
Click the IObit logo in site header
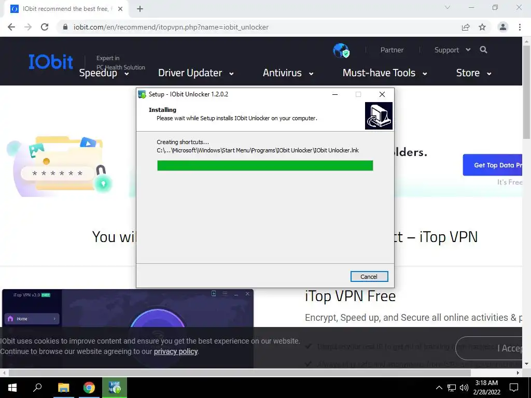pyautogui.click(x=51, y=62)
